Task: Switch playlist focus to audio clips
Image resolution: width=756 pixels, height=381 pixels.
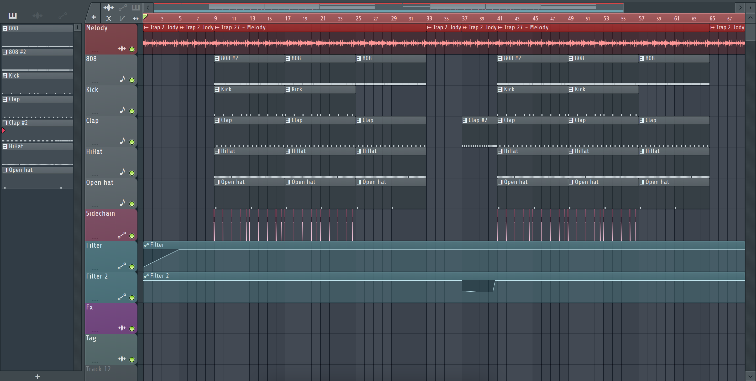Action: [109, 7]
